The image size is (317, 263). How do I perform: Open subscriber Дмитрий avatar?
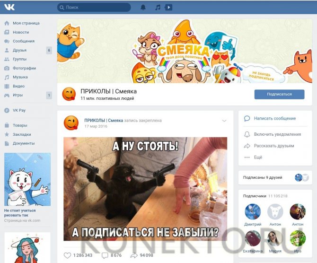[253, 211]
